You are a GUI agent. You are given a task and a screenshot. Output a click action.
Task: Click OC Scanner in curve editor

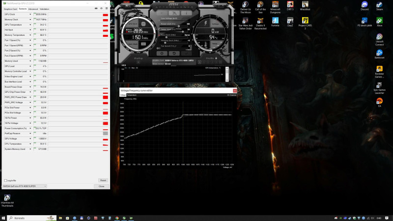pos(232,95)
